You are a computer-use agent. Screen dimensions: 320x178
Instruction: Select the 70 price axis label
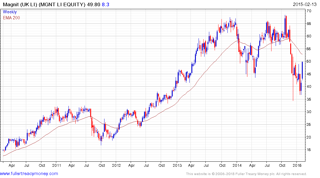pyautogui.click(x=309, y=11)
